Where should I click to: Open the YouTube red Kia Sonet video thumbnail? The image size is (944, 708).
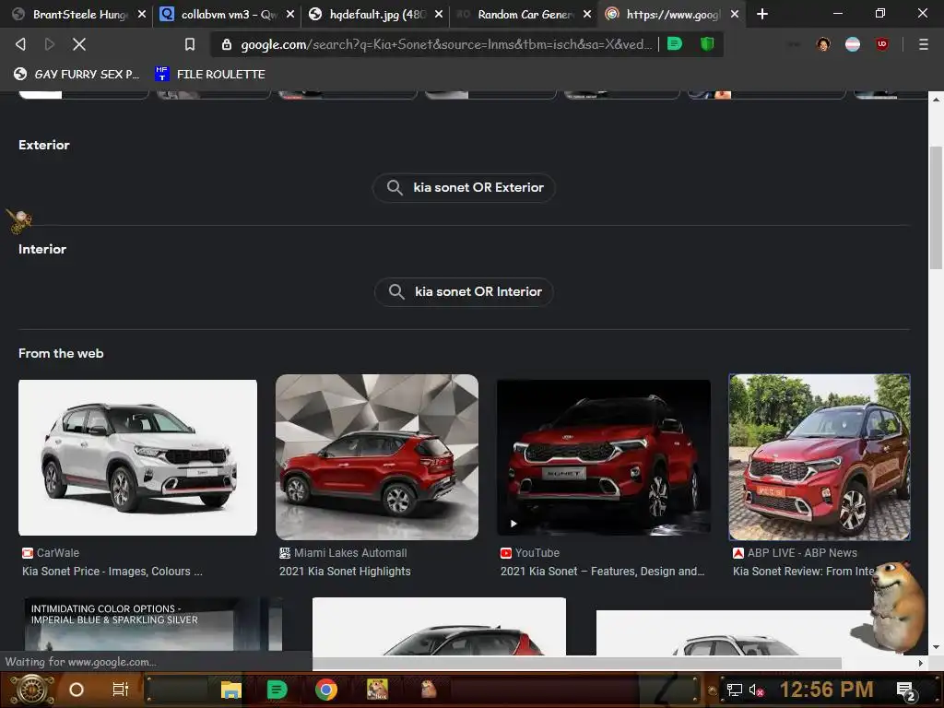(x=603, y=457)
